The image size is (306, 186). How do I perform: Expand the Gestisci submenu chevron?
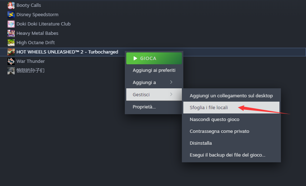pos(171,94)
